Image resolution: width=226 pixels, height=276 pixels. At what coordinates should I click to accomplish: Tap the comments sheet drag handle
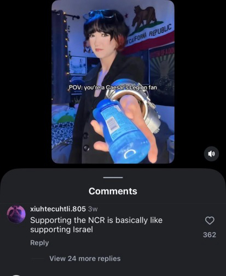pyautogui.click(x=113, y=178)
